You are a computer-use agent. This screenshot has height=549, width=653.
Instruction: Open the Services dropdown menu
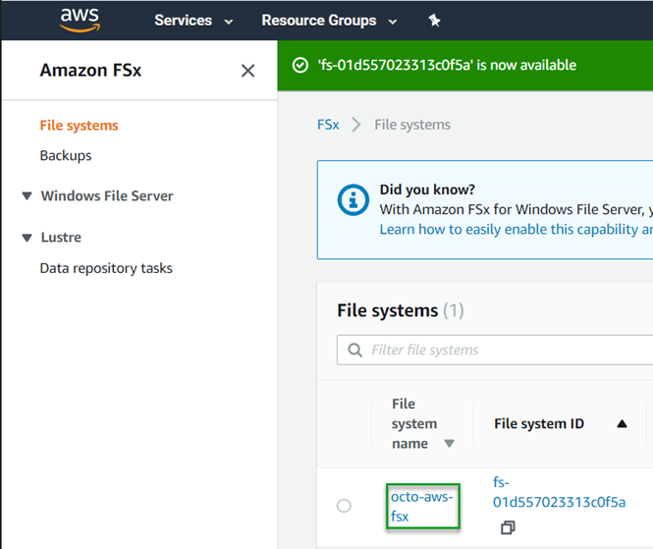coord(193,21)
